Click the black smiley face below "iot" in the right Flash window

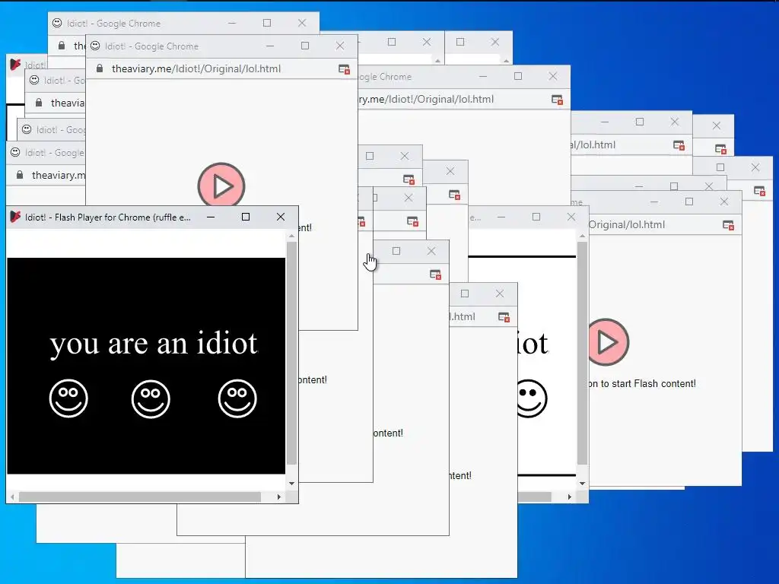tap(532, 398)
